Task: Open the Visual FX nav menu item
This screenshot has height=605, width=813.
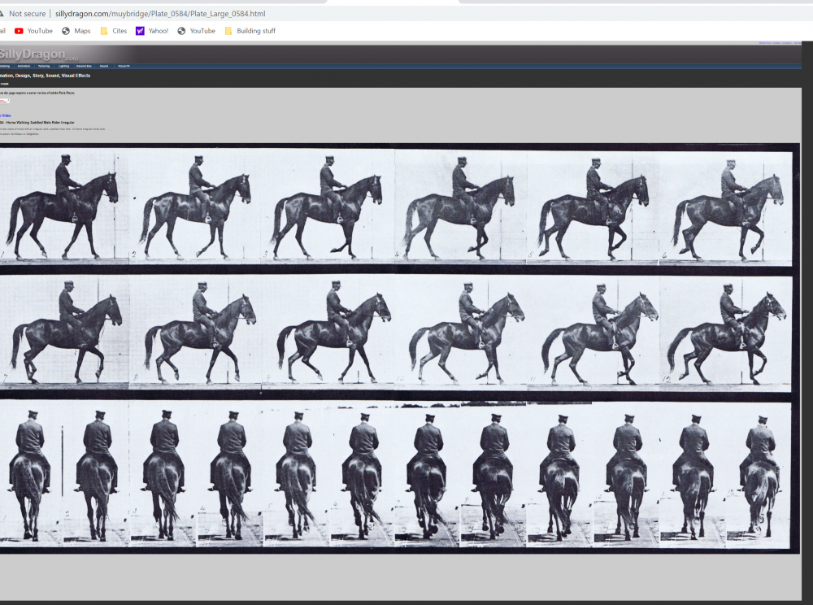Action: pyautogui.click(x=124, y=67)
